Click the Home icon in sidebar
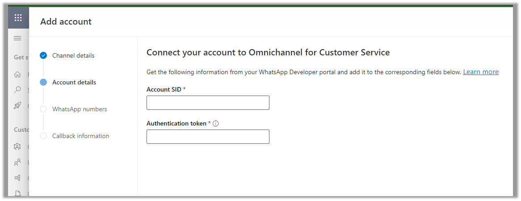 [18, 75]
